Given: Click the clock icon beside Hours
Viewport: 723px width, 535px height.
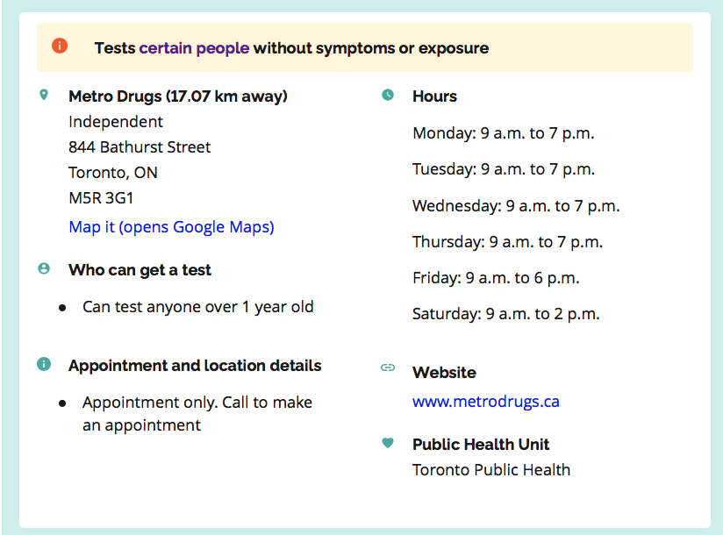Looking at the screenshot, I should click(388, 95).
